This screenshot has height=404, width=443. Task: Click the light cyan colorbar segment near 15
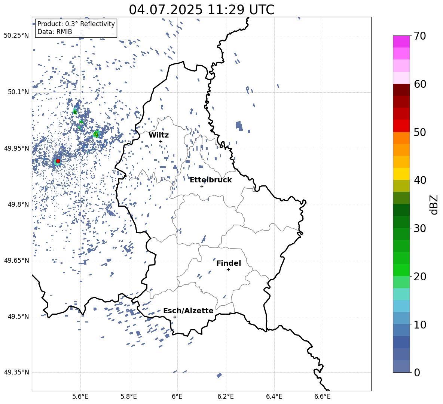coord(401,294)
